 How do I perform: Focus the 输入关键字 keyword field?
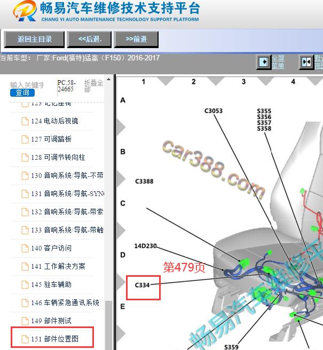point(27,85)
